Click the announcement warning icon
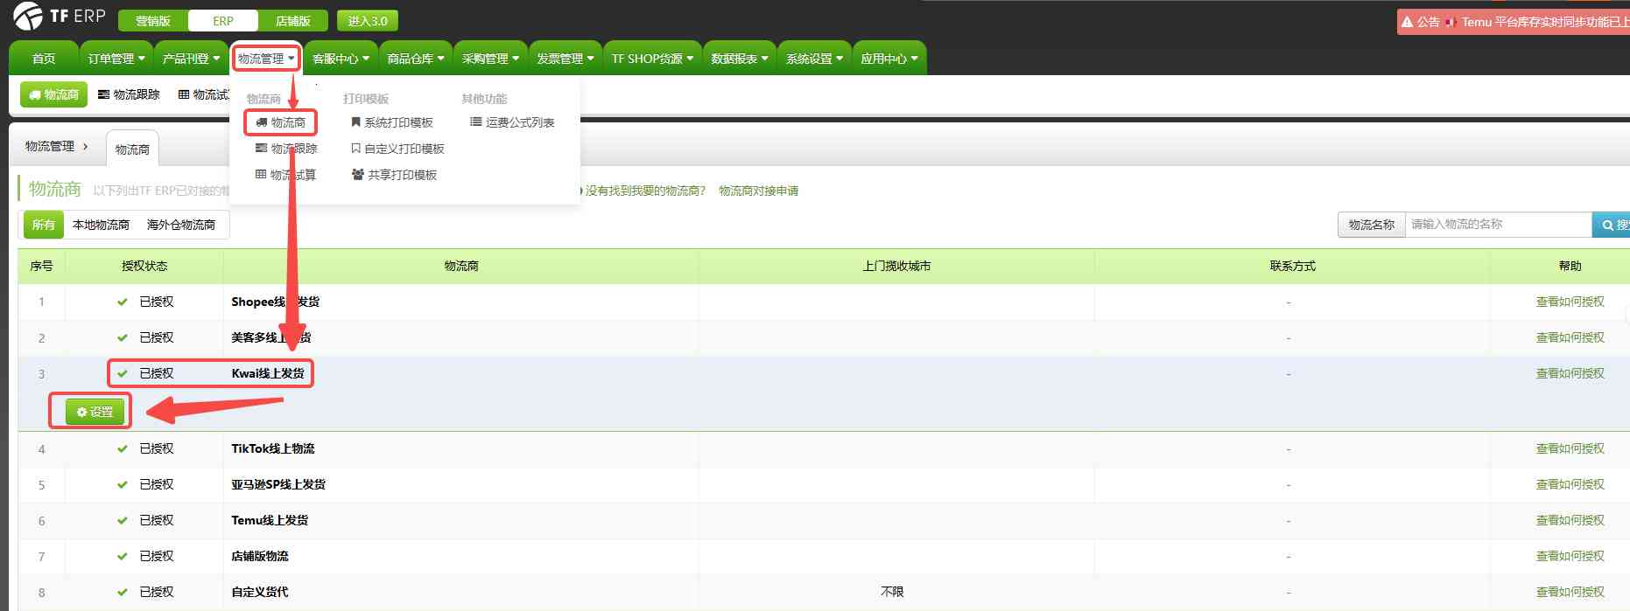1630x611 pixels. tap(1407, 22)
